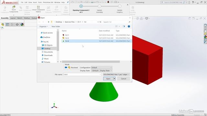Click the preview pane icon in the Open dialog

tap(124, 26)
